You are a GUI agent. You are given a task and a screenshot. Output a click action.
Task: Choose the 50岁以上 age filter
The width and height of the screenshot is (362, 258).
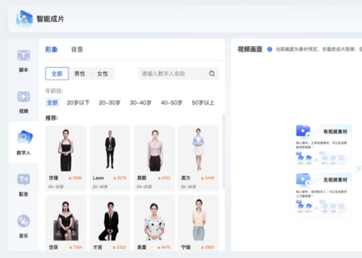203,103
